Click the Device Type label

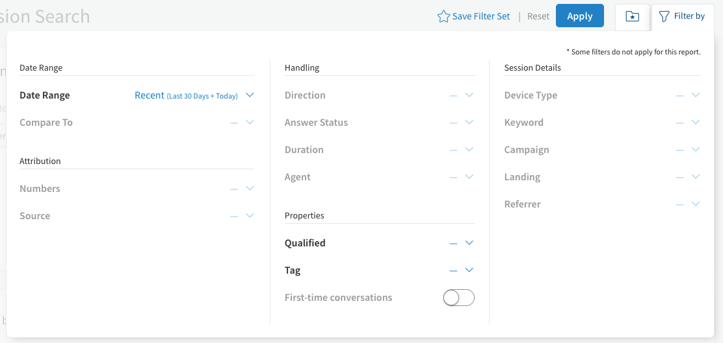click(x=531, y=95)
